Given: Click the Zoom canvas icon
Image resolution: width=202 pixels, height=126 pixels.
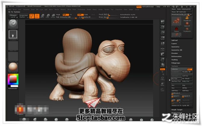Looking at the screenshot, I should (x=163, y=27).
